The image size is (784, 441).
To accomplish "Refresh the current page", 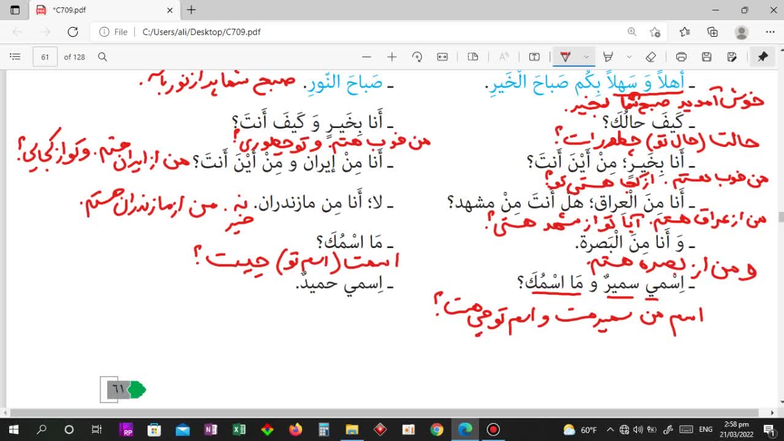I will (x=73, y=32).
